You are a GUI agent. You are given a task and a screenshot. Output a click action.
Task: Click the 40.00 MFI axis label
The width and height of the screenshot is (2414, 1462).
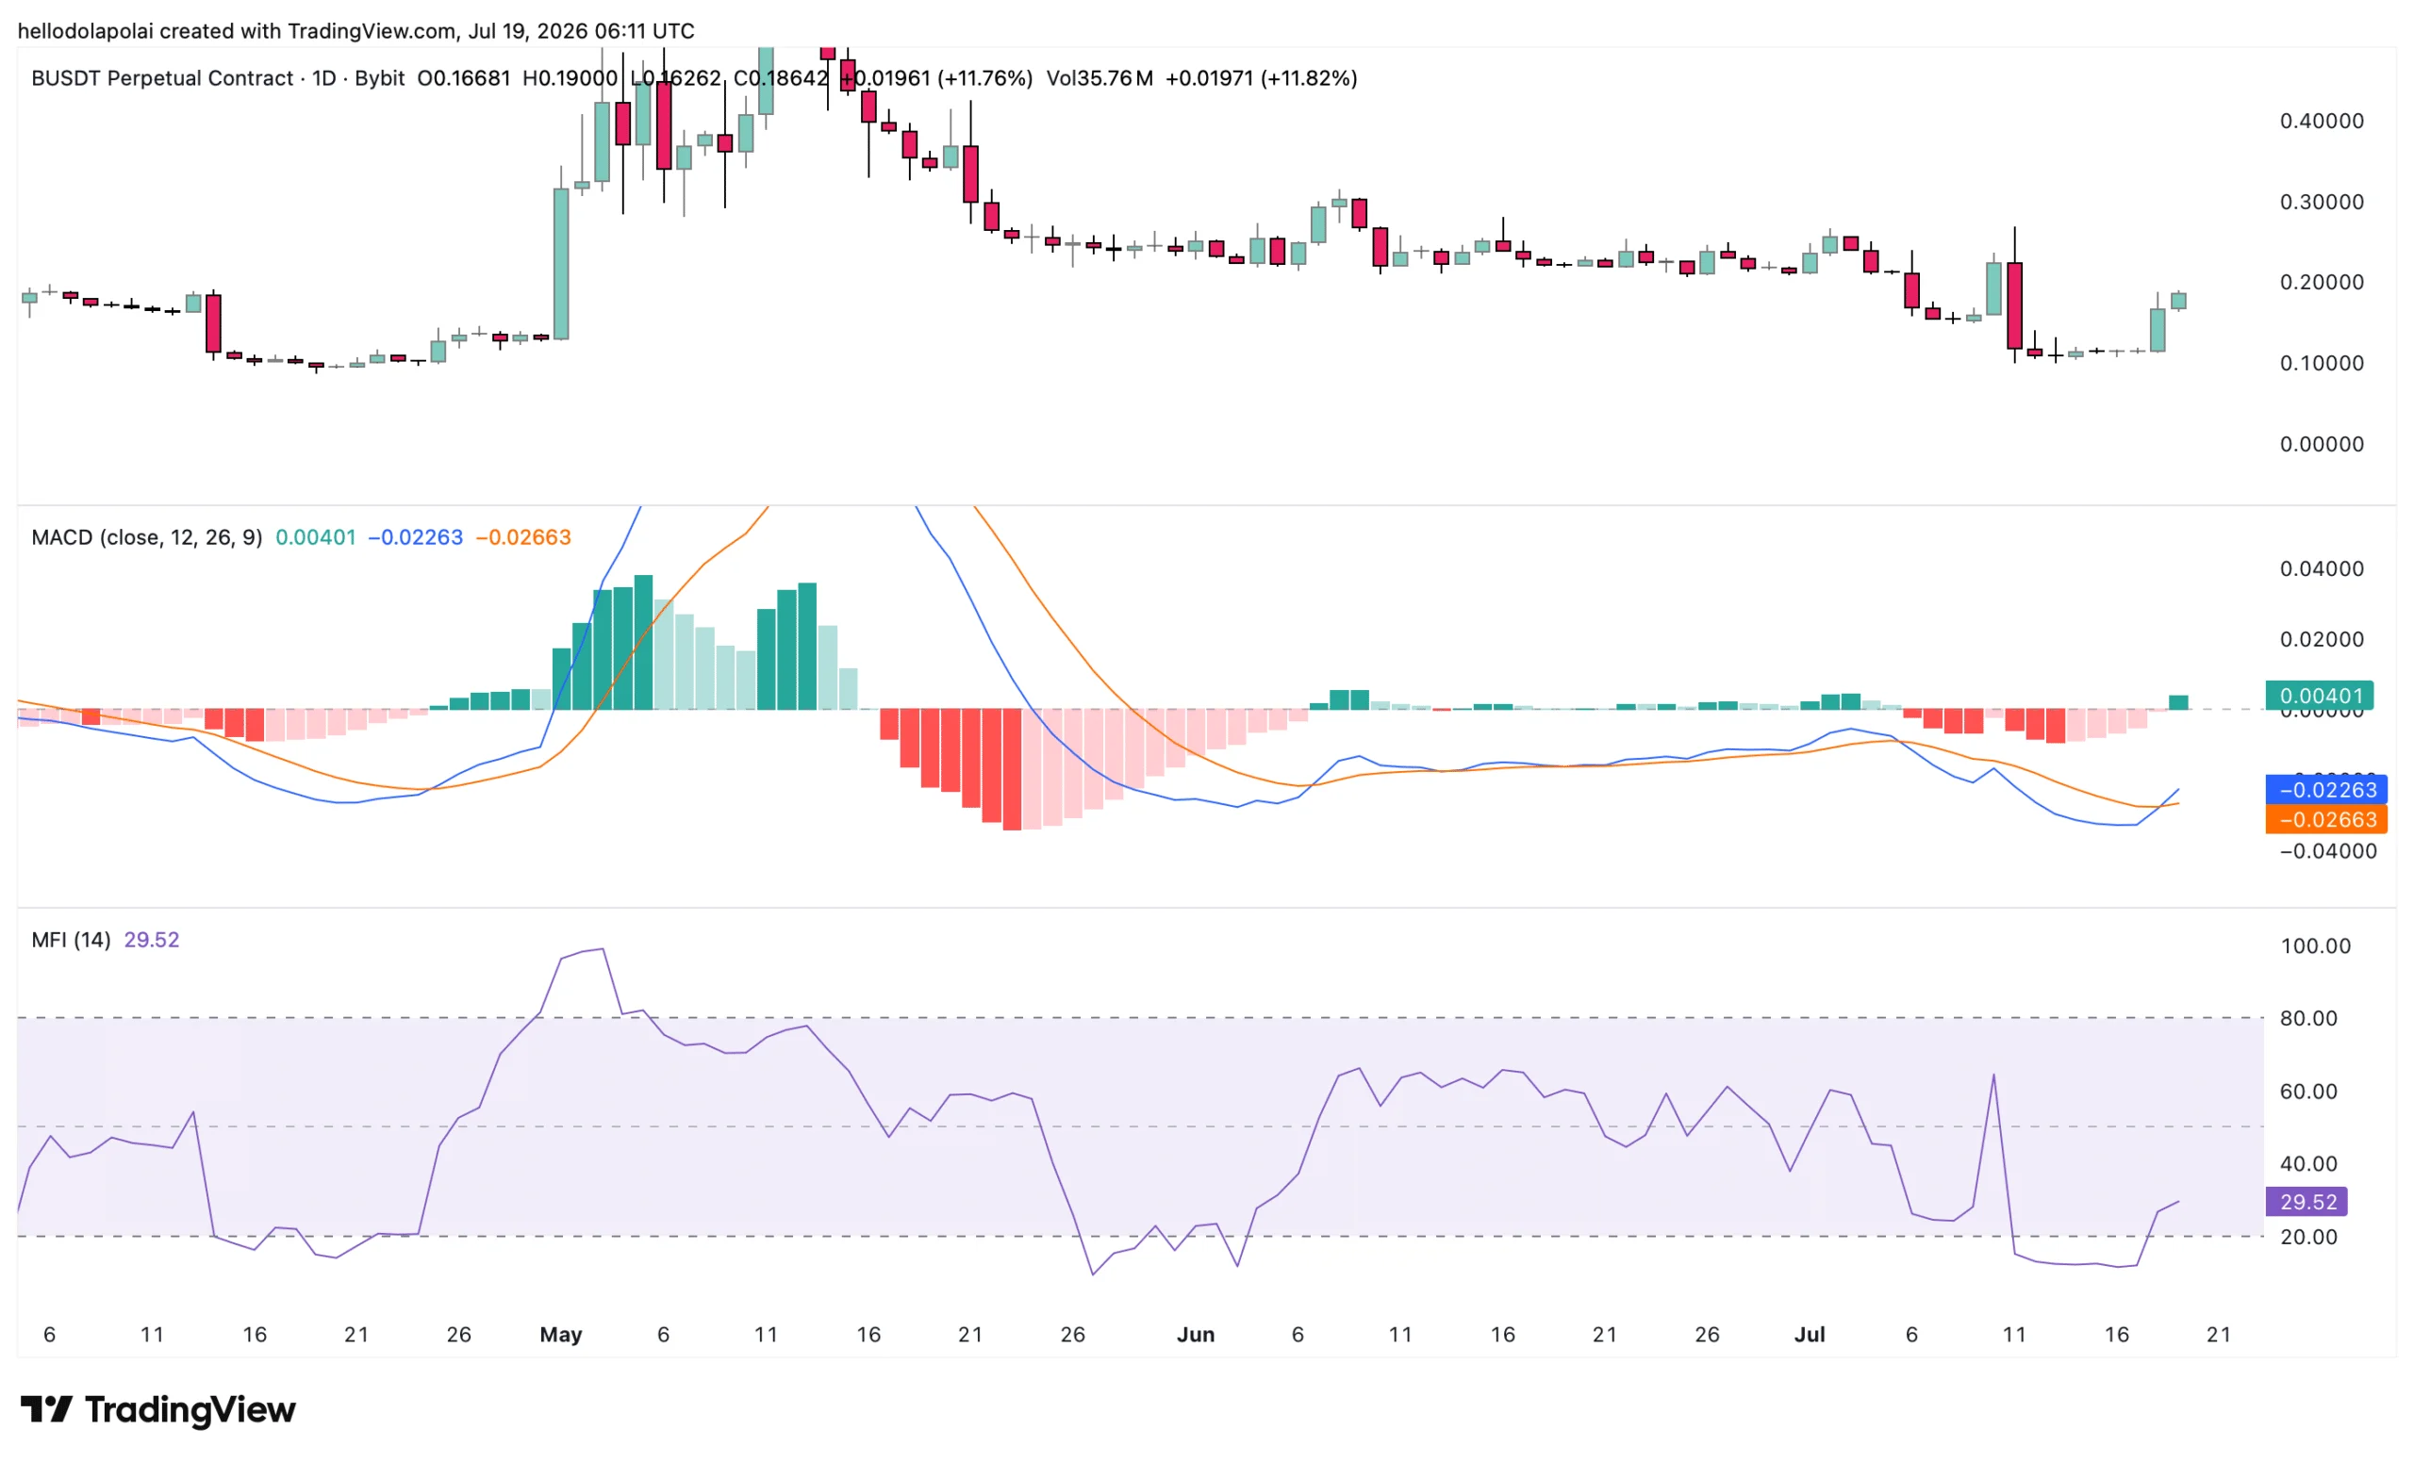tap(2309, 1164)
